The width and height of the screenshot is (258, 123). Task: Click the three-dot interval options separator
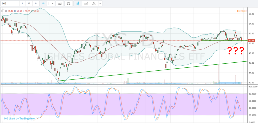(x=49, y=4)
